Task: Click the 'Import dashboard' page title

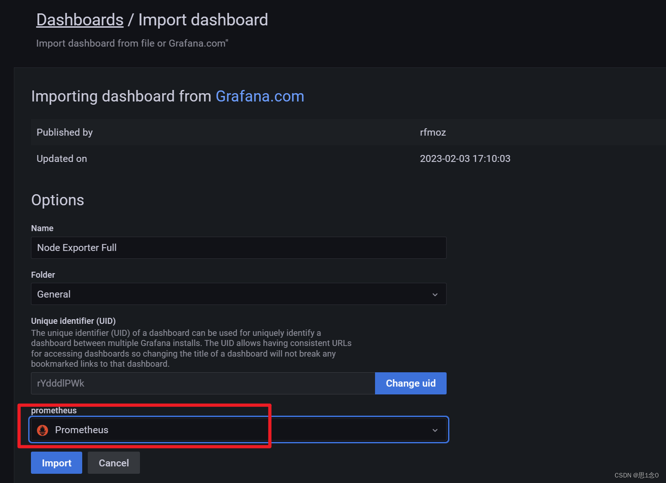Action: [203, 20]
